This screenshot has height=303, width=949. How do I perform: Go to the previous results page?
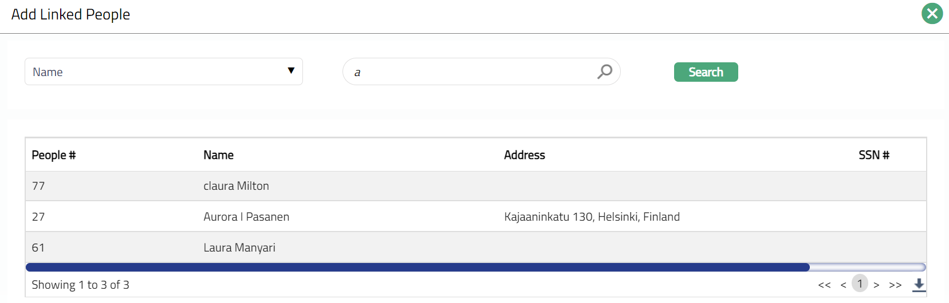click(x=843, y=285)
